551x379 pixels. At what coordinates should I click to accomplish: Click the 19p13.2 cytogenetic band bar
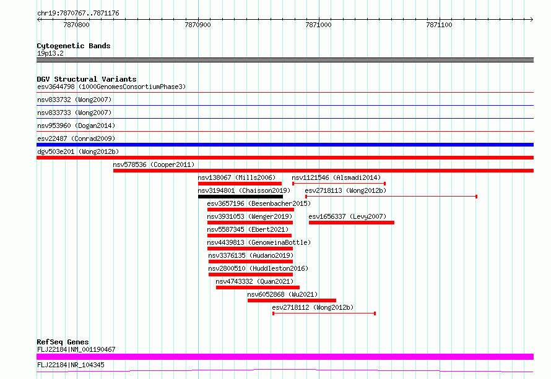coord(285,60)
